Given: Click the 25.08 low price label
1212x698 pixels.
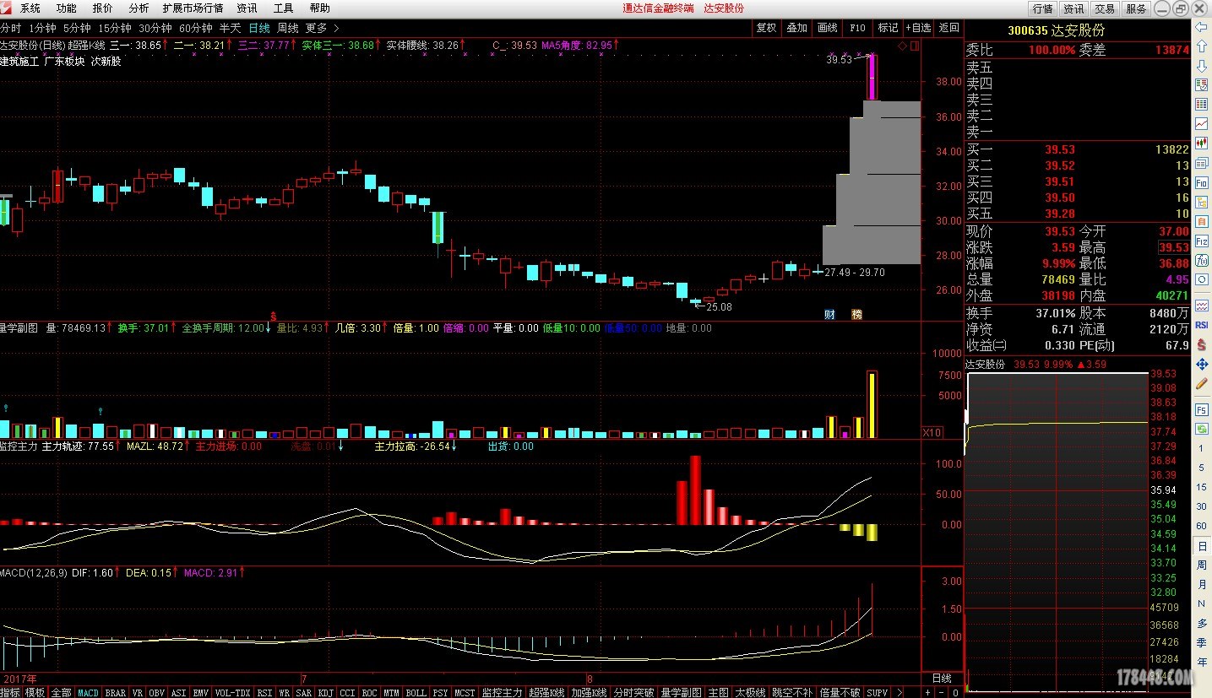Looking at the screenshot, I should (x=719, y=307).
